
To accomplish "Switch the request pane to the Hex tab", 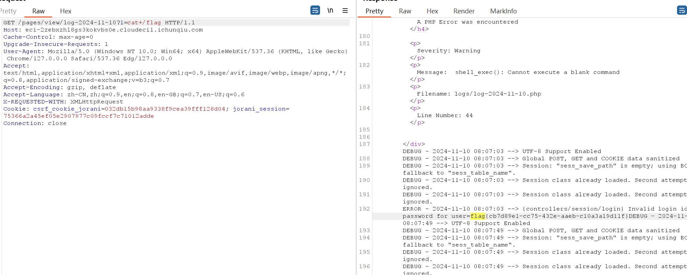I will 66,11.
